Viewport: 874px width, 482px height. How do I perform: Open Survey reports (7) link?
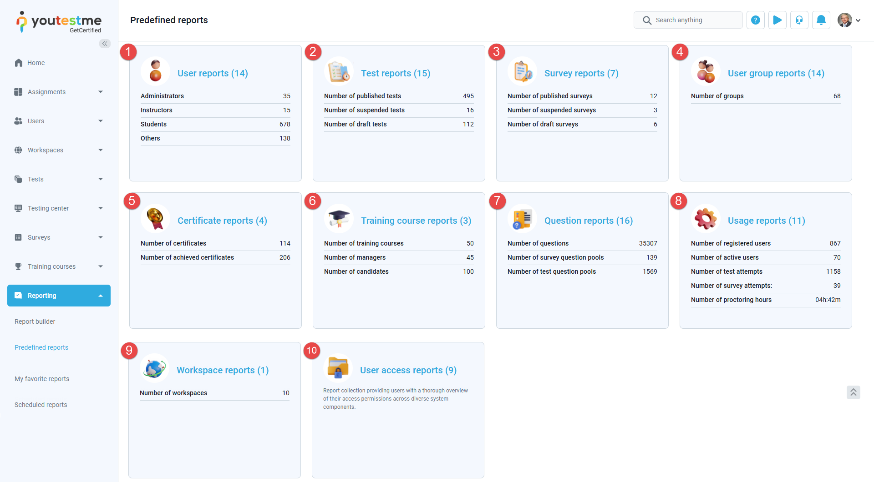[x=581, y=73]
